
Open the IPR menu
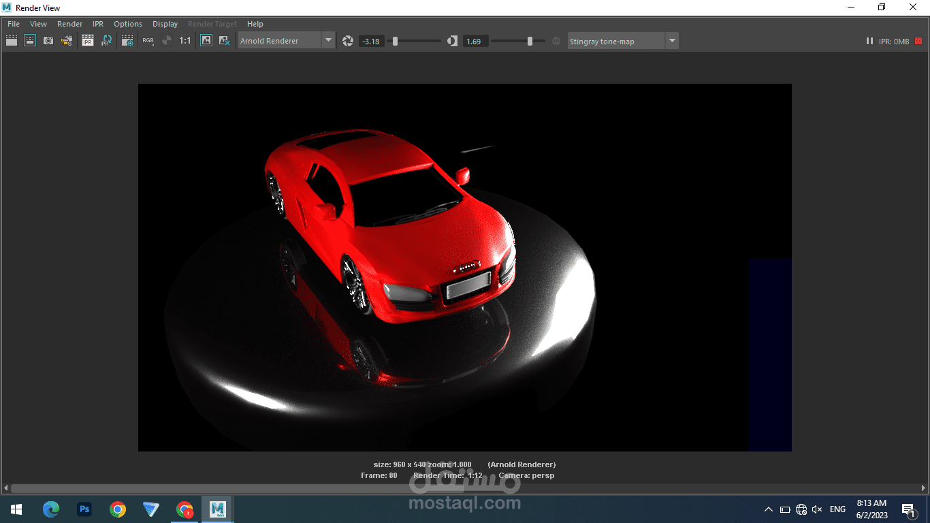[x=98, y=24]
